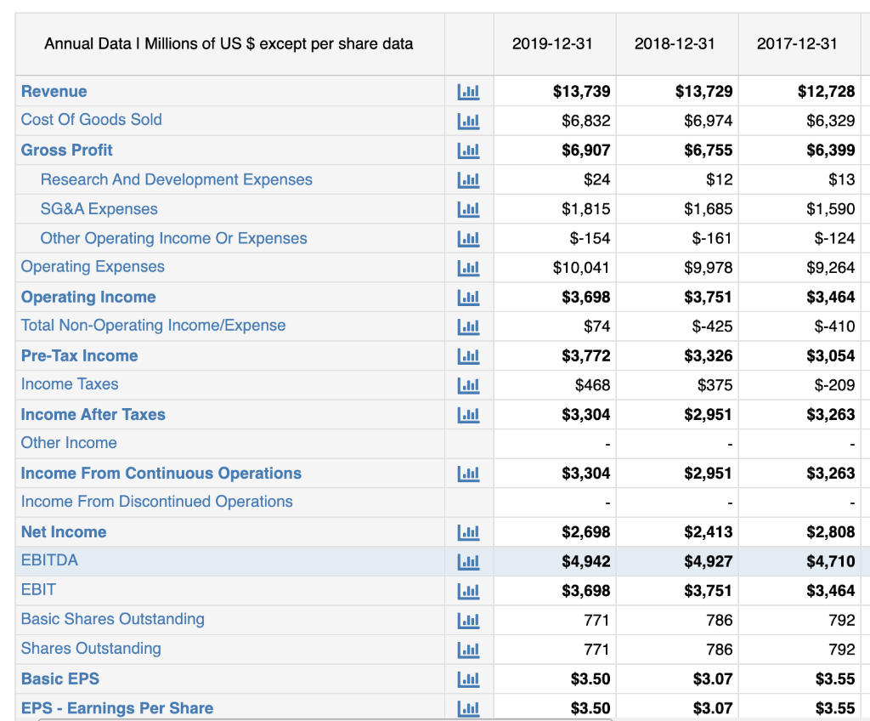Click the Gross Profit link
This screenshot has height=721, width=870.
pyautogui.click(x=66, y=150)
